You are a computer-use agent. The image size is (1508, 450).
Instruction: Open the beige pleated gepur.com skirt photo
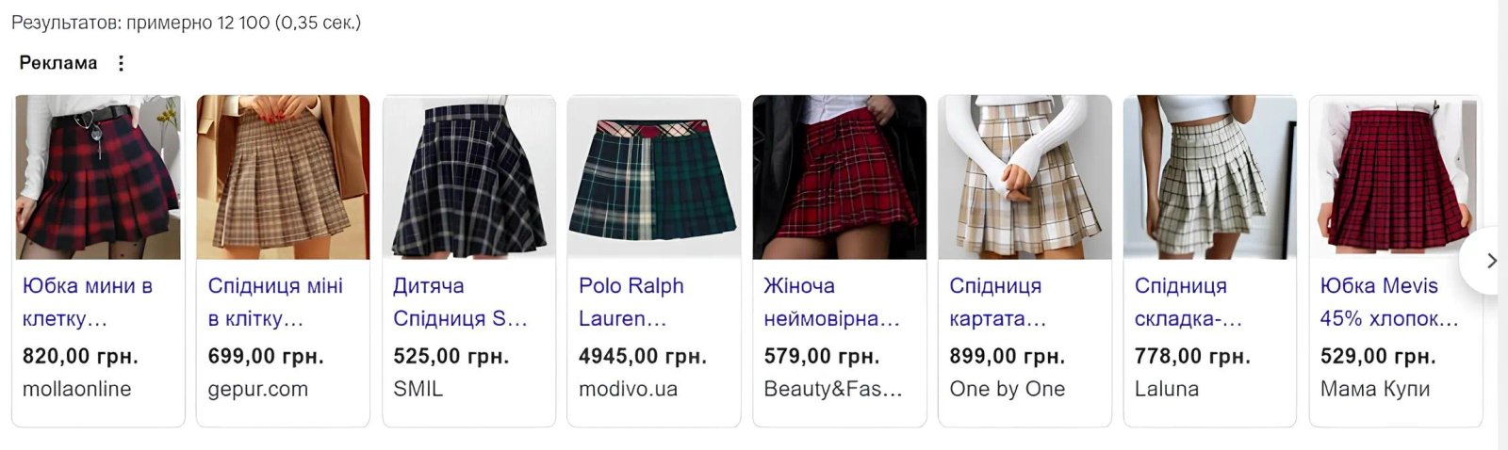(x=284, y=177)
